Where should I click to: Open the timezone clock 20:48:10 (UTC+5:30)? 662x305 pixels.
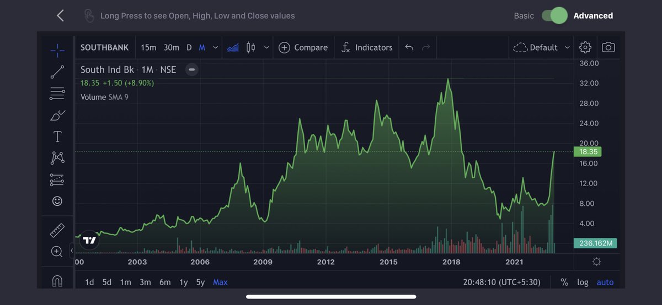coord(502,282)
